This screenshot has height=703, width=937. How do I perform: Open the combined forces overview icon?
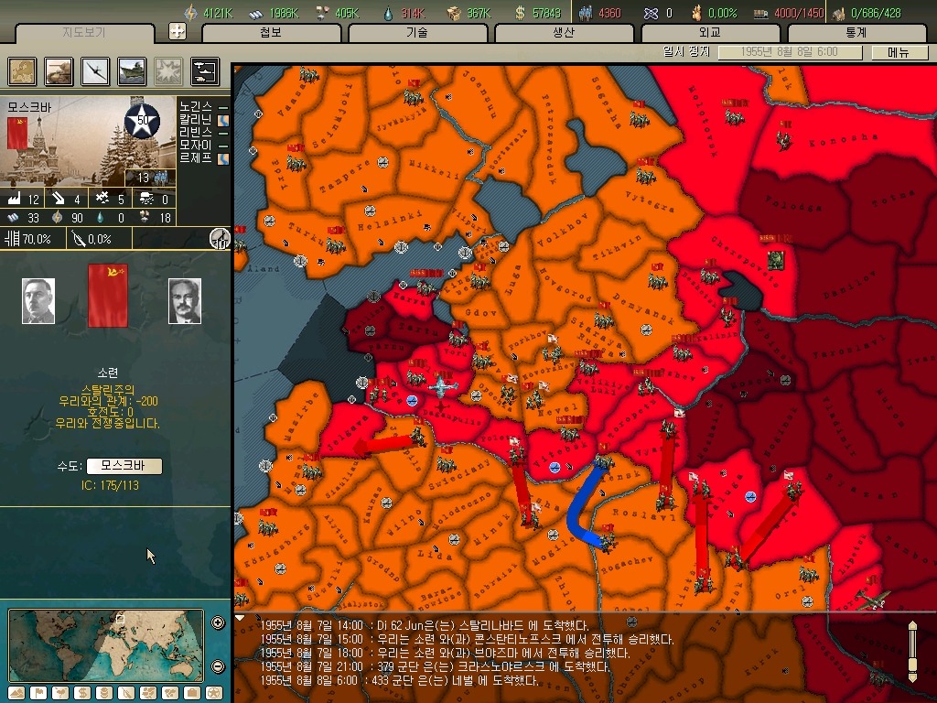(x=205, y=71)
